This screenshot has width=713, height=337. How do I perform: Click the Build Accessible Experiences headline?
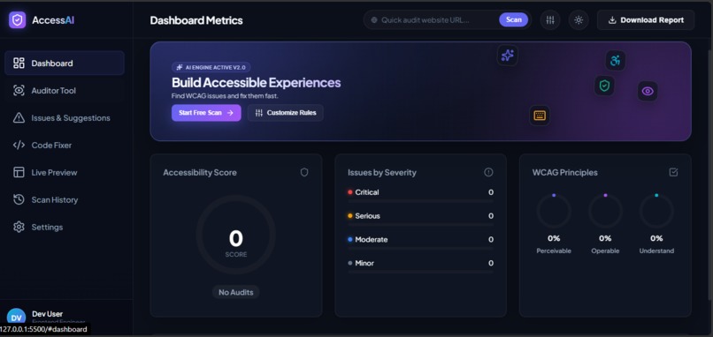tap(256, 83)
